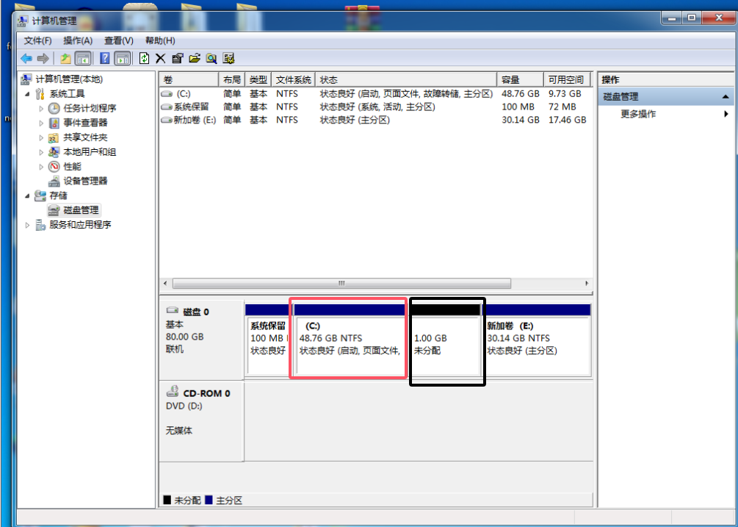Image resolution: width=738 pixels, height=527 pixels.
Task: Select the 1.00 GB unallocated partition block
Action: coord(445,344)
